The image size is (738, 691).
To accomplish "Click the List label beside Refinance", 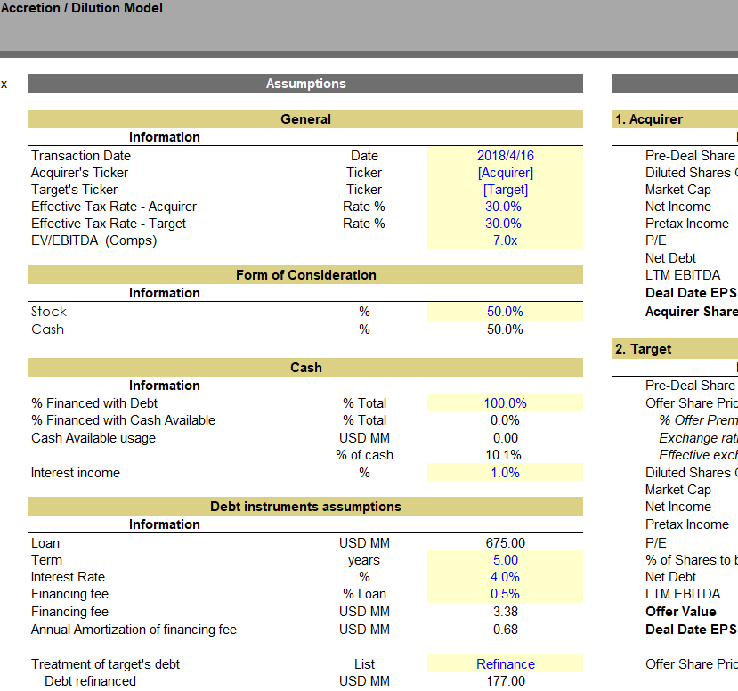I will tap(364, 664).
